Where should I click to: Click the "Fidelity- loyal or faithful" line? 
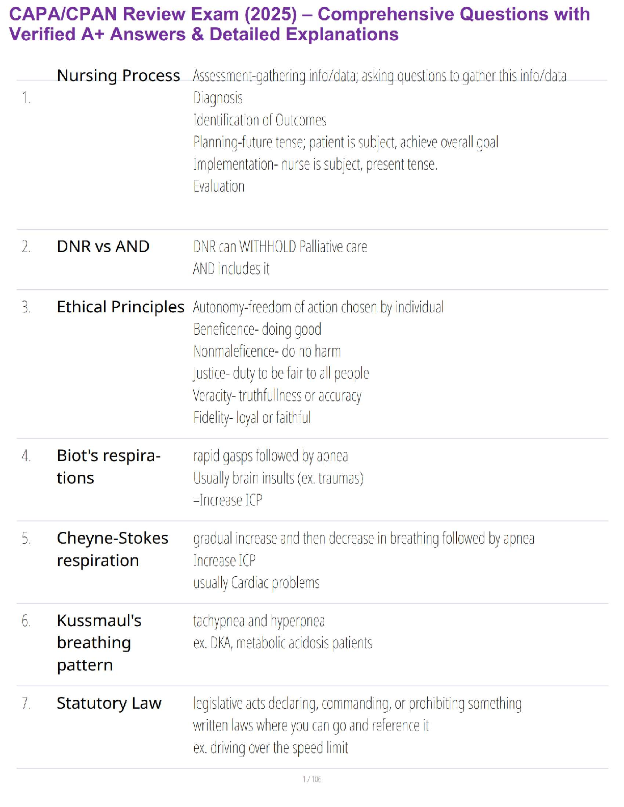click(252, 418)
